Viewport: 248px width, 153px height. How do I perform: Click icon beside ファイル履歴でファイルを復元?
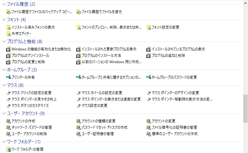coord(78,12)
